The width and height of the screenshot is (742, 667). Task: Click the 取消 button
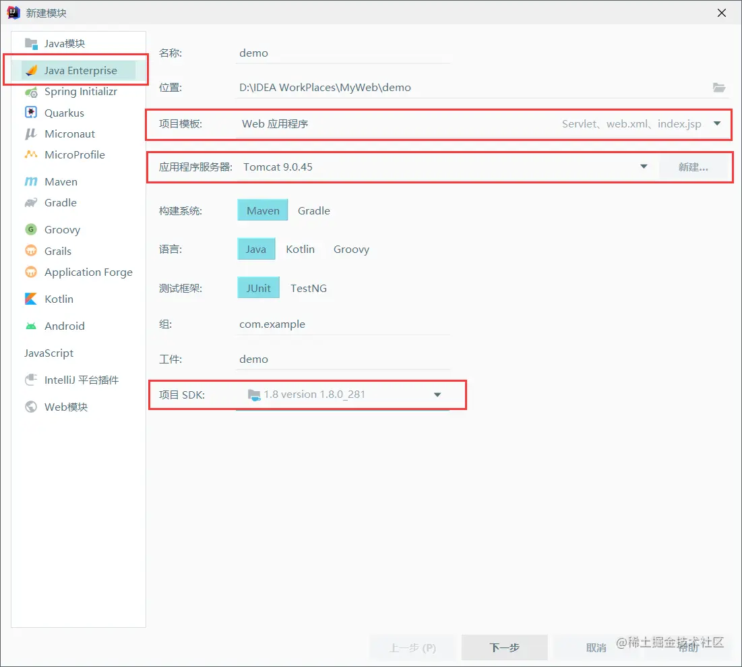[x=596, y=647]
